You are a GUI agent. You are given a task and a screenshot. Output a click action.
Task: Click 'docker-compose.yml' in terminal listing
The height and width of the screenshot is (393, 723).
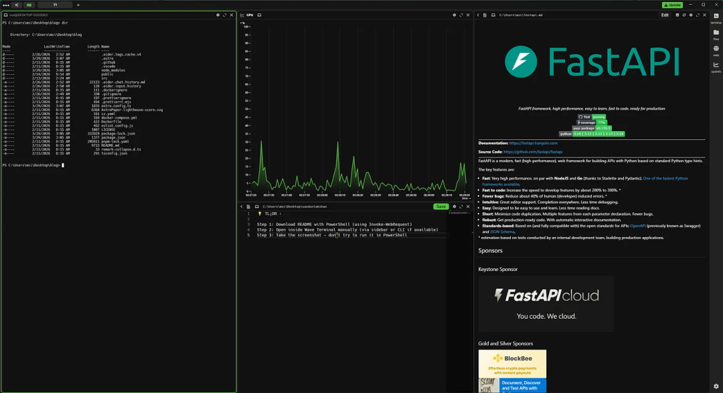pos(119,118)
